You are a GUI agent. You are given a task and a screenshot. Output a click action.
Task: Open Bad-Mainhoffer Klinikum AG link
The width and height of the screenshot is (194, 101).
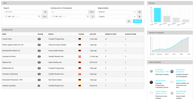tap(181, 92)
